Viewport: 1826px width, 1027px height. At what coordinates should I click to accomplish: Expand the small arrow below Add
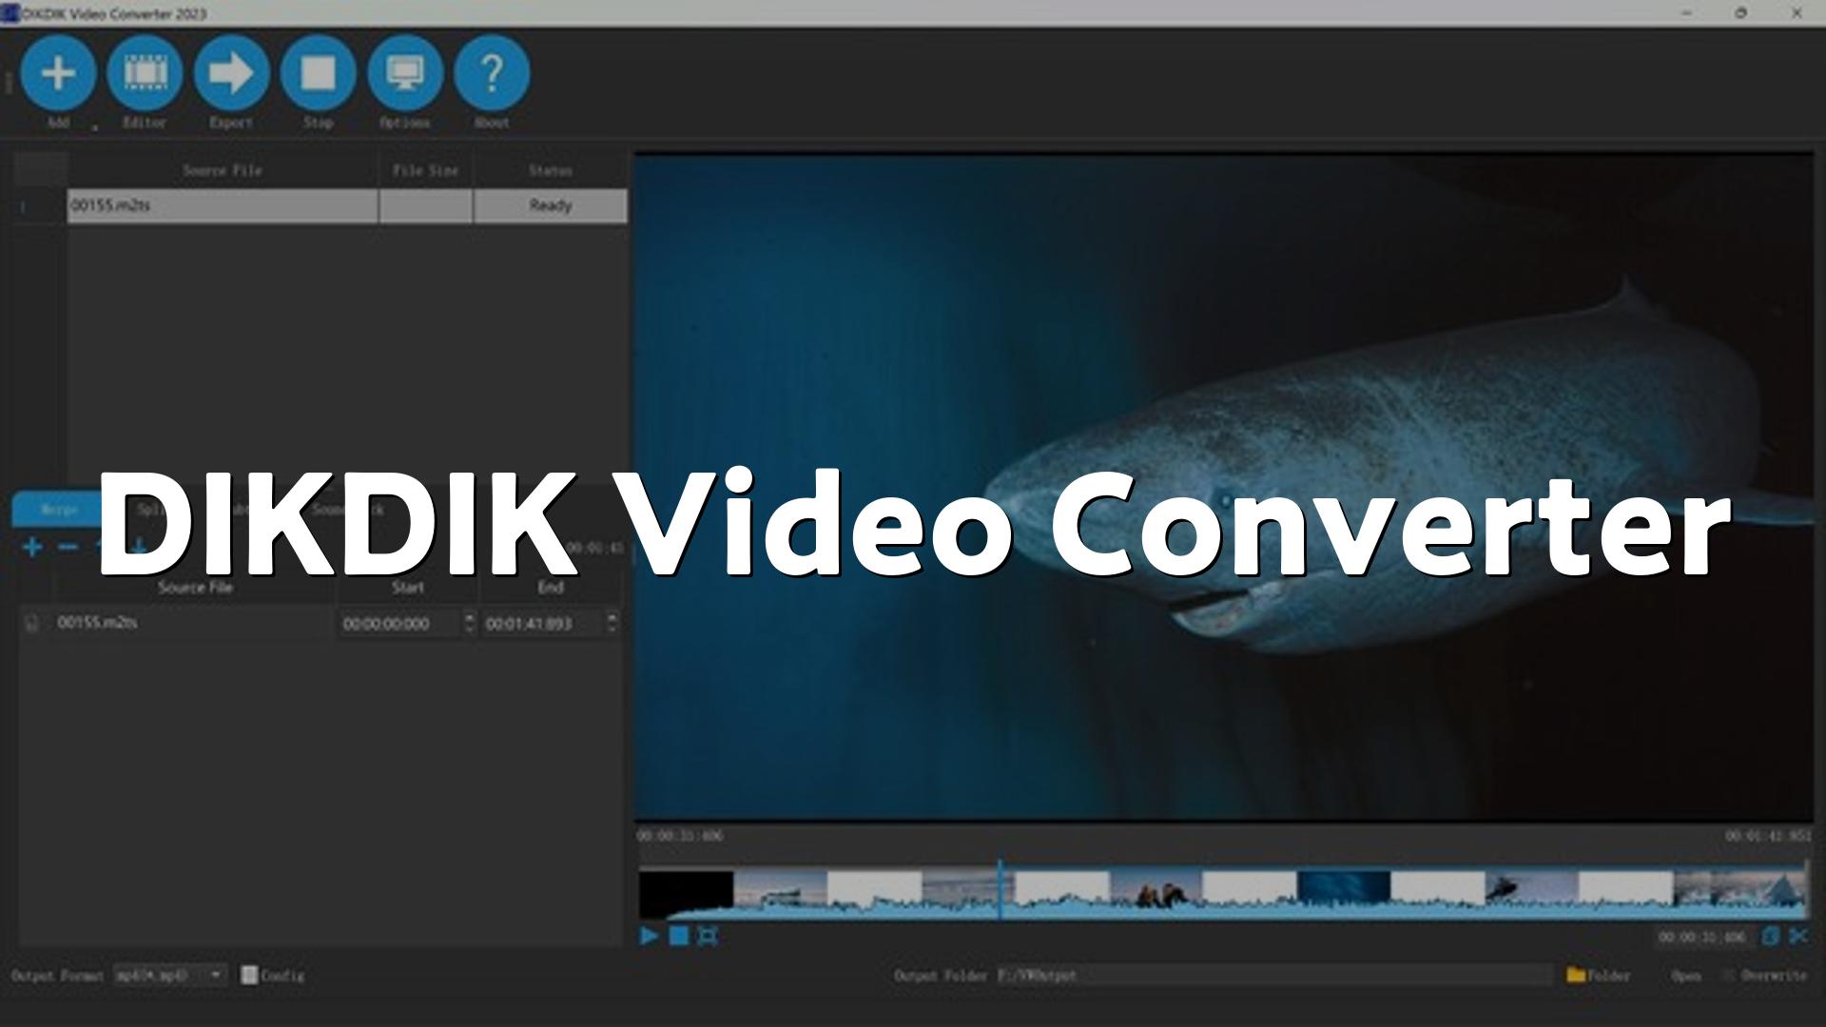tap(94, 127)
